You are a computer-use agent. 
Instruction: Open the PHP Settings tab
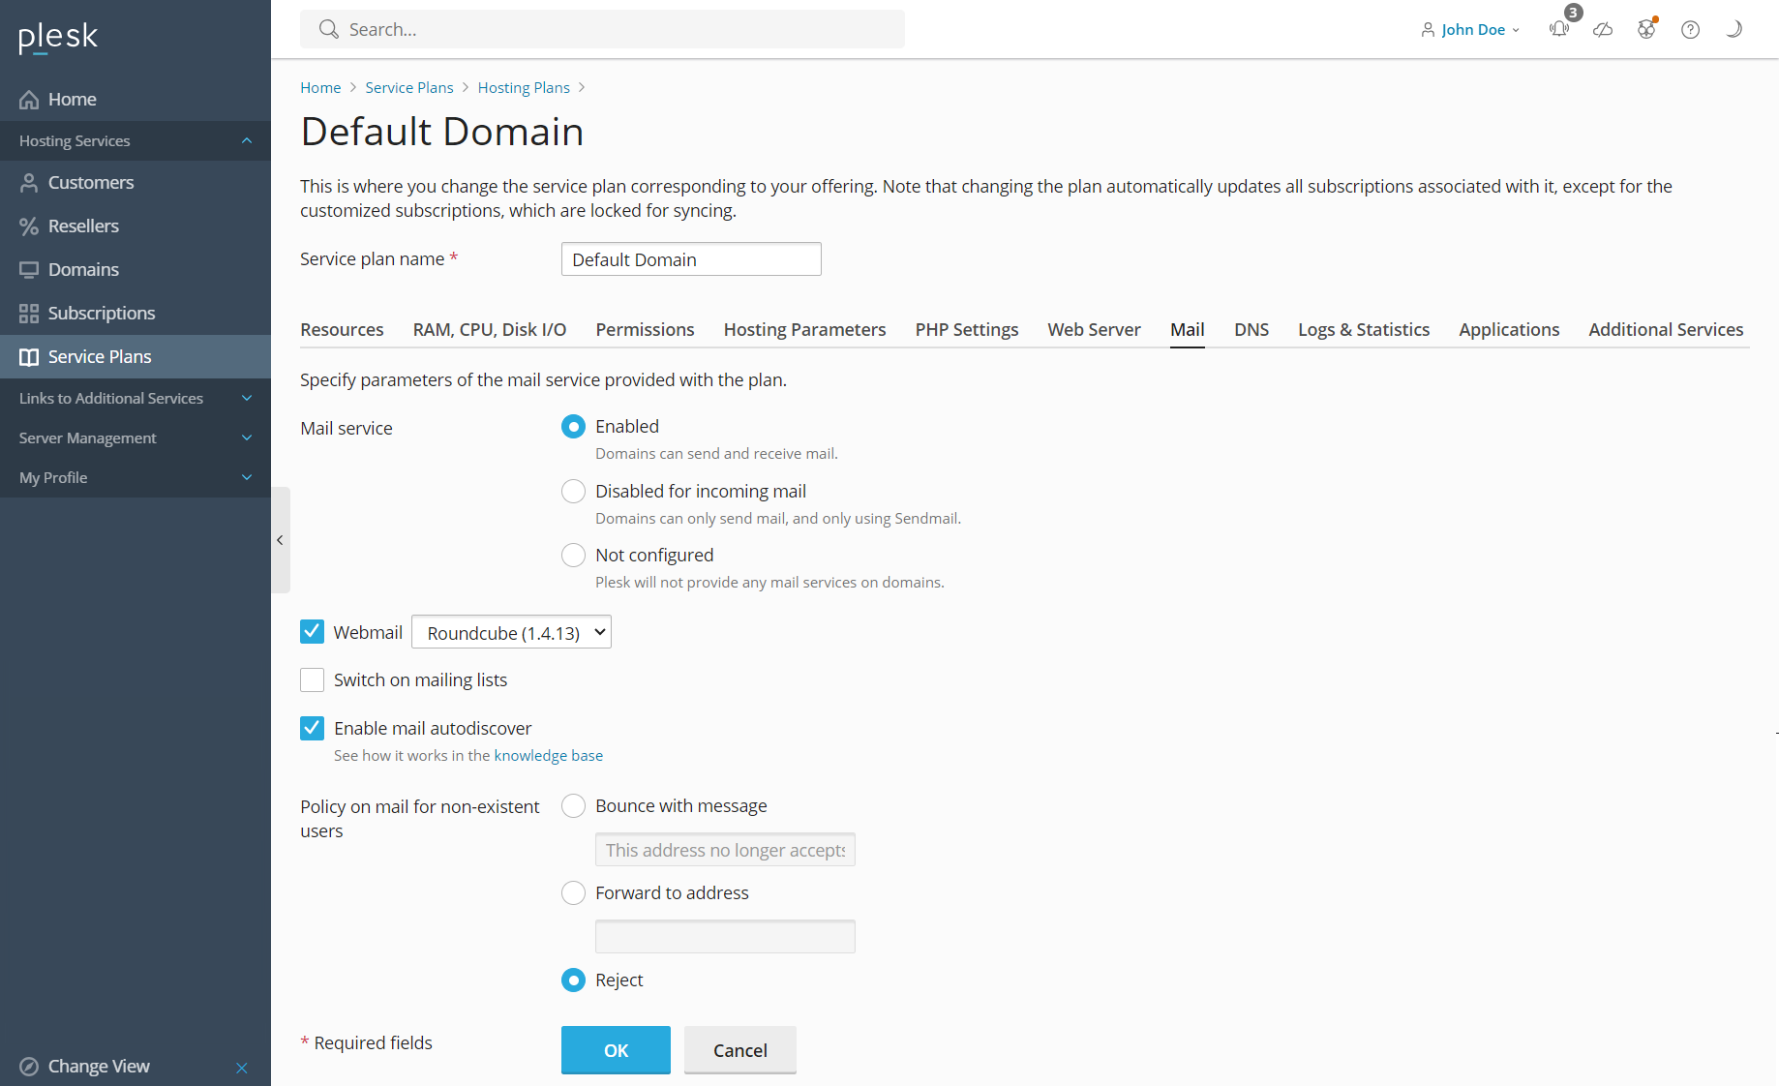coord(966,329)
